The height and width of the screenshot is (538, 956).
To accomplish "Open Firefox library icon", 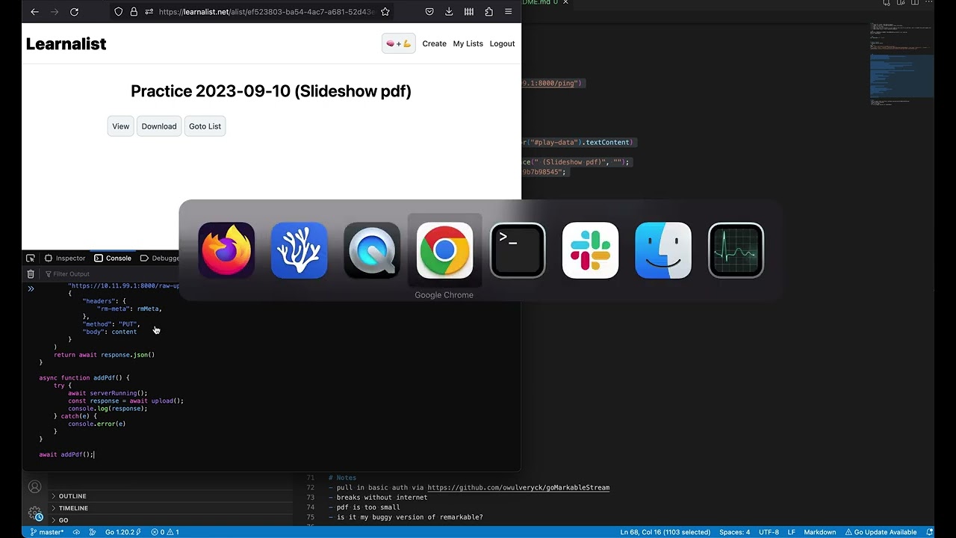I will tap(469, 12).
